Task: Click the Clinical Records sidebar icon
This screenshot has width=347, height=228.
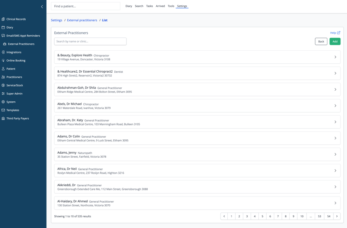Action: (x=3, y=19)
